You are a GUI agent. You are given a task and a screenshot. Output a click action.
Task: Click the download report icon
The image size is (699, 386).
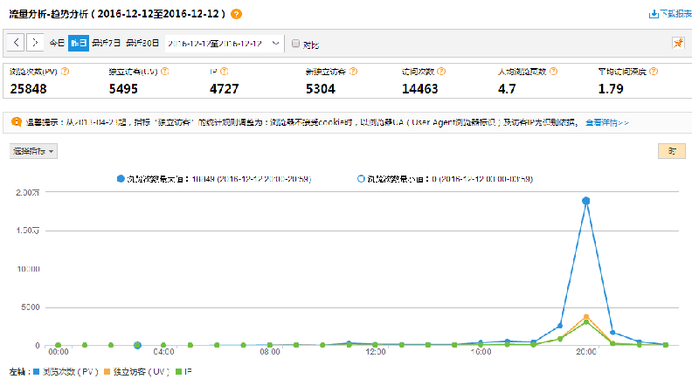[x=654, y=14]
